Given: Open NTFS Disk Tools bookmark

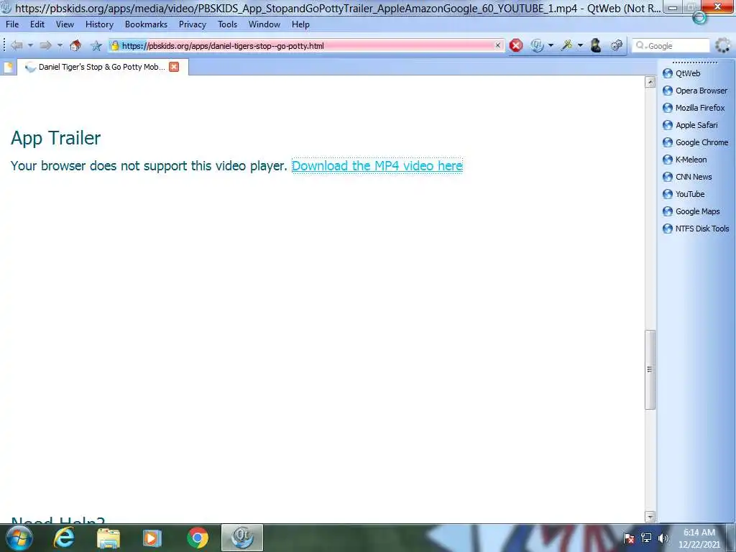Looking at the screenshot, I should click(696, 229).
